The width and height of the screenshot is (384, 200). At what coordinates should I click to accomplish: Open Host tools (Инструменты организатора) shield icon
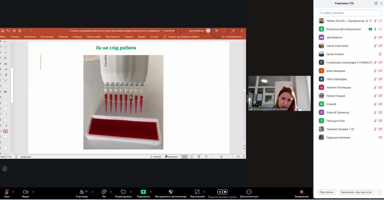point(171,192)
